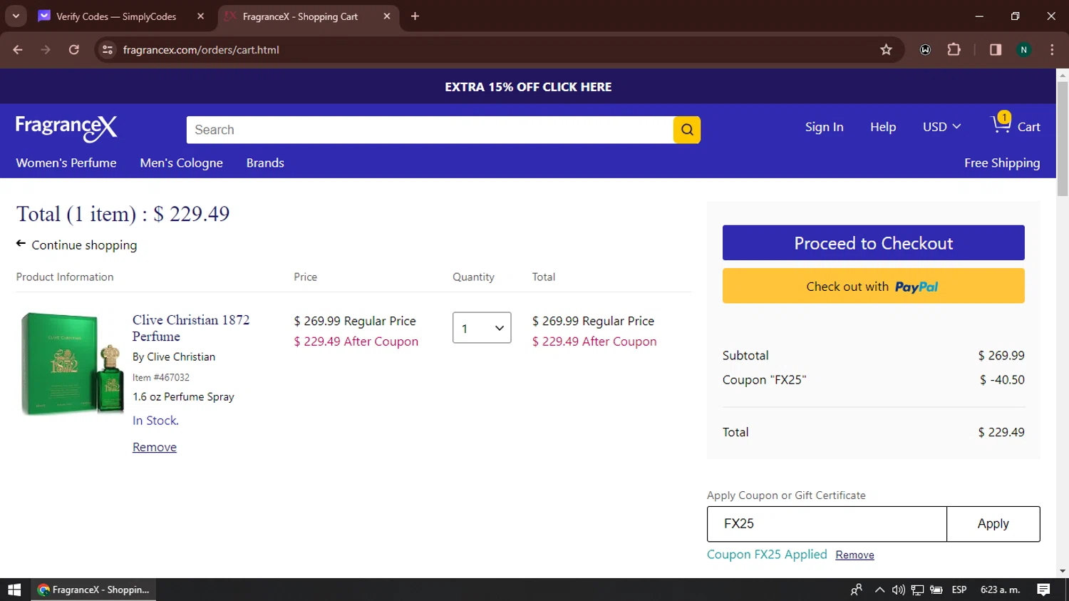Open the taskbar volume icon
The image size is (1069, 601).
(x=898, y=590)
